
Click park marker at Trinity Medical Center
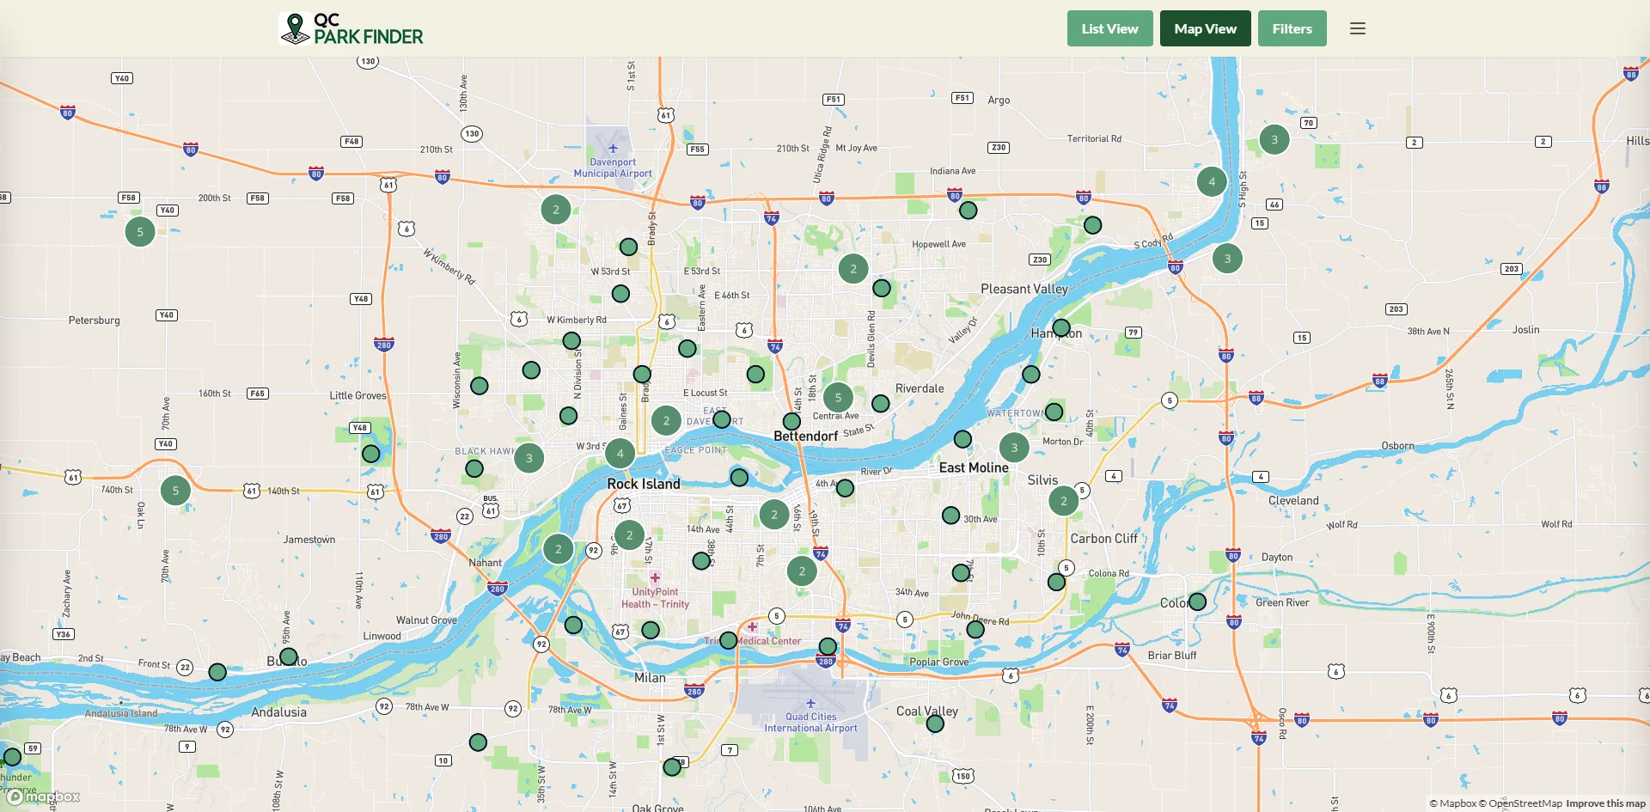[x=728, y=640]
